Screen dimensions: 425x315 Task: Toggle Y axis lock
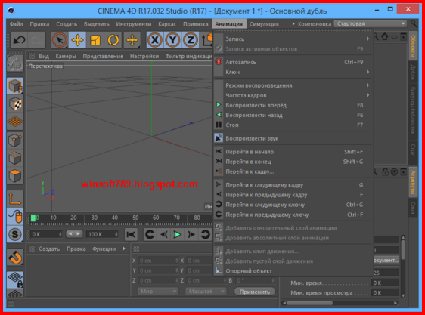click(172, 40)
